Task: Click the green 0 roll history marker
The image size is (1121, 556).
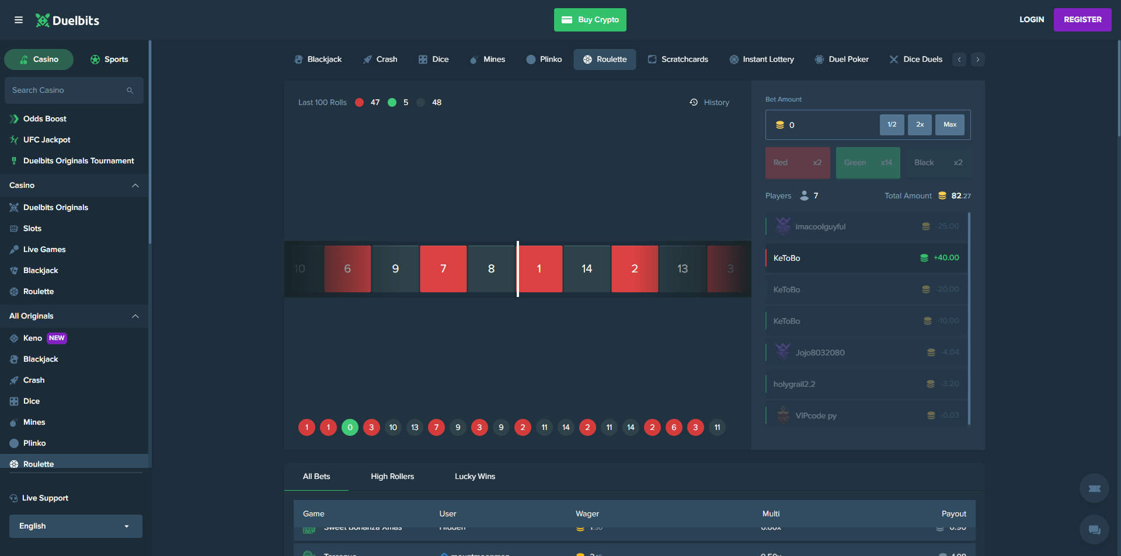Action: 350,428
